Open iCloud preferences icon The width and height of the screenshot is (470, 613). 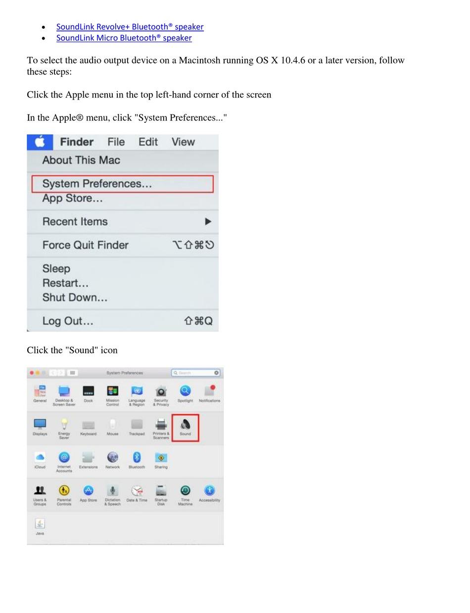pyautogui.click(x=40, y=460)
